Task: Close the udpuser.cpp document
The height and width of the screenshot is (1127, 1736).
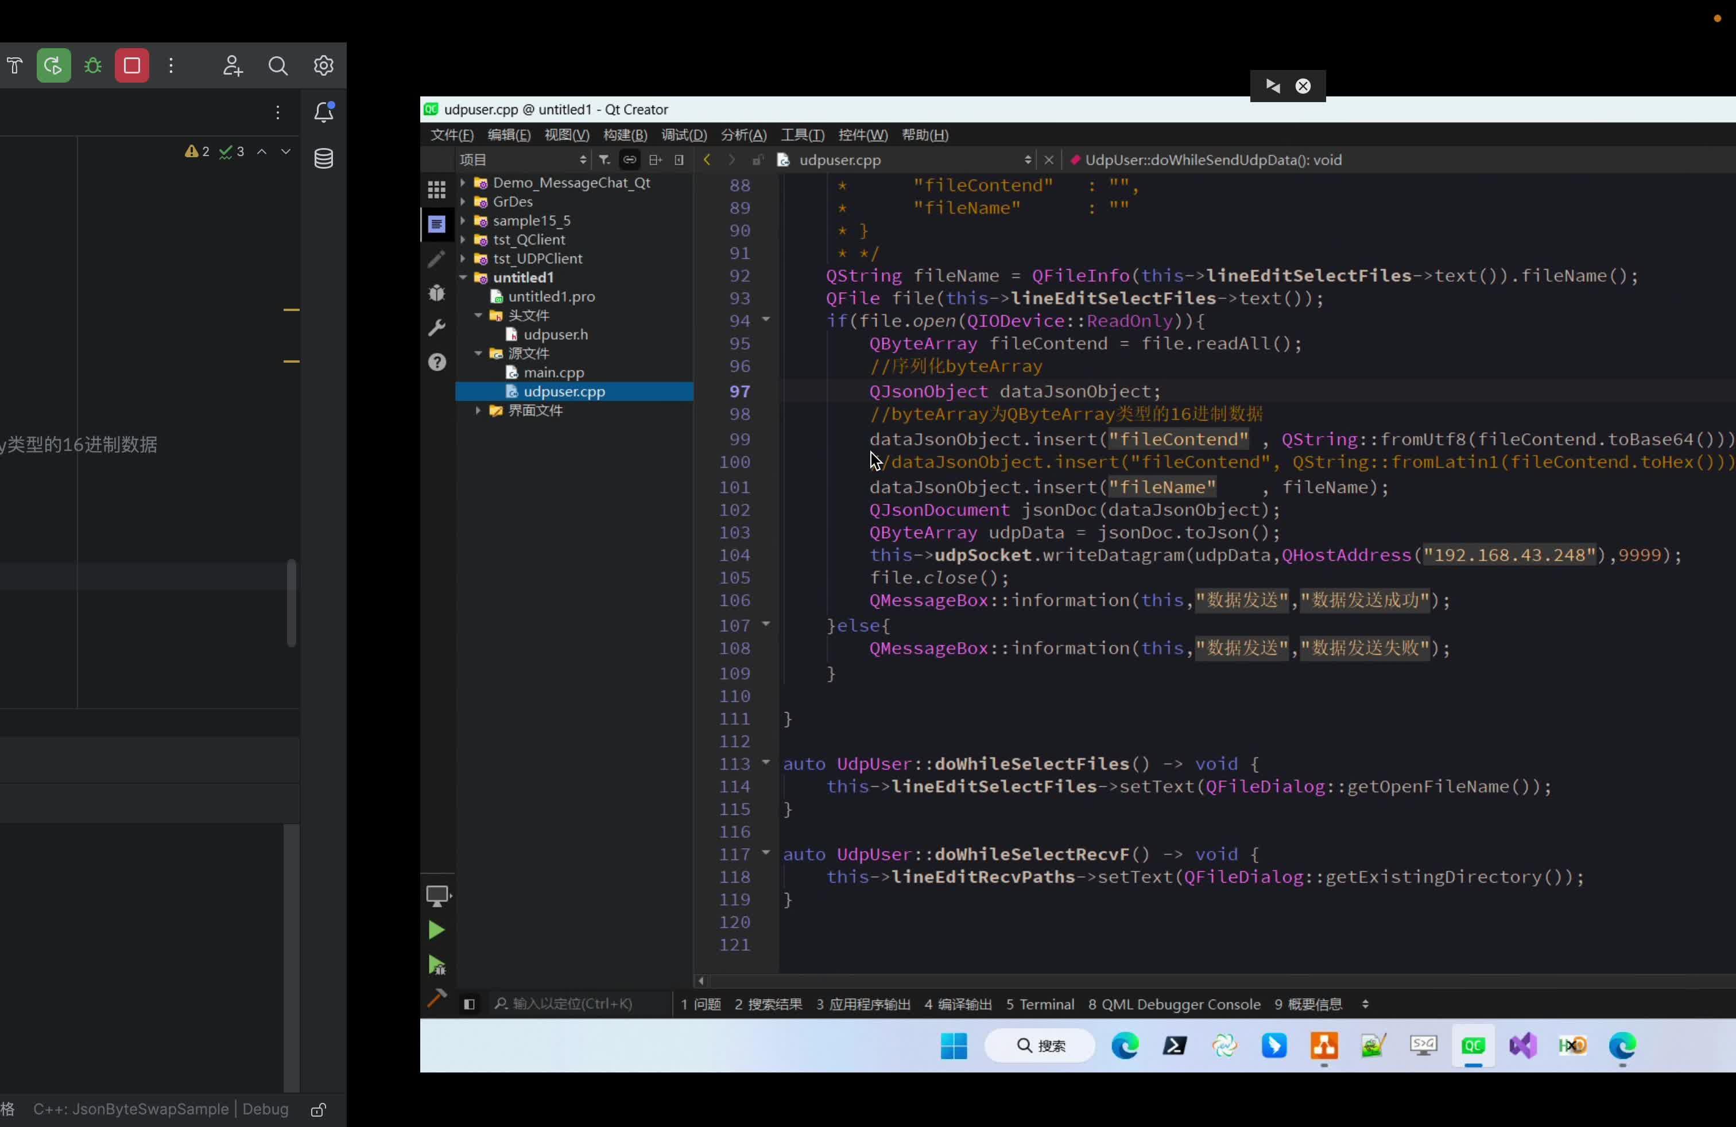Action: (1049, 160)
